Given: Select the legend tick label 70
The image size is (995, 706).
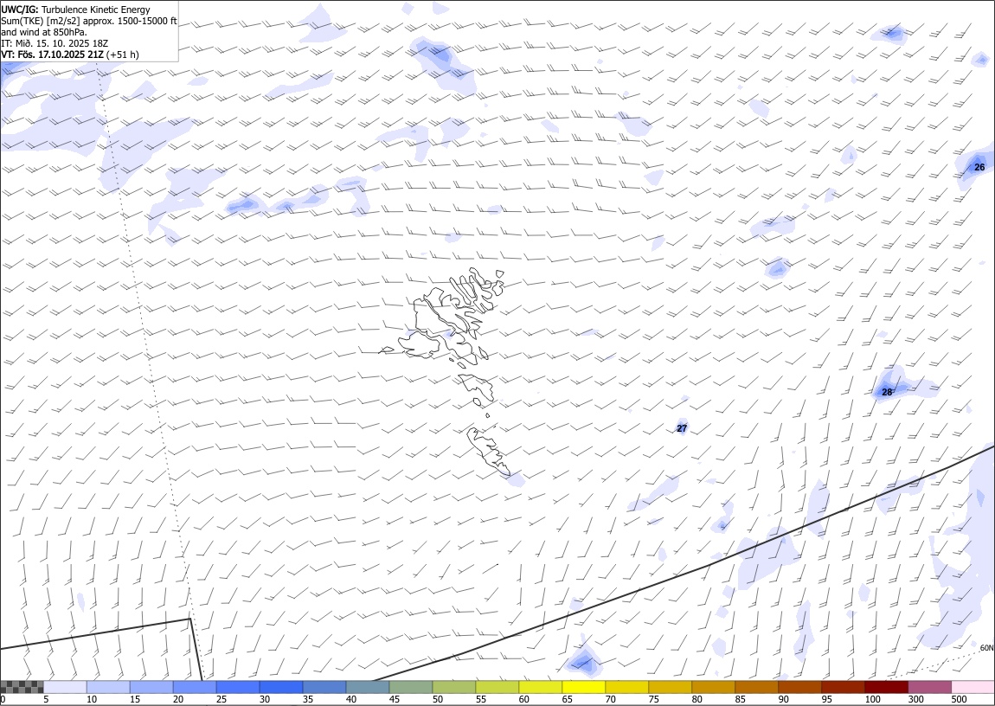Looking at the screenshot, I should coord(610,700).
